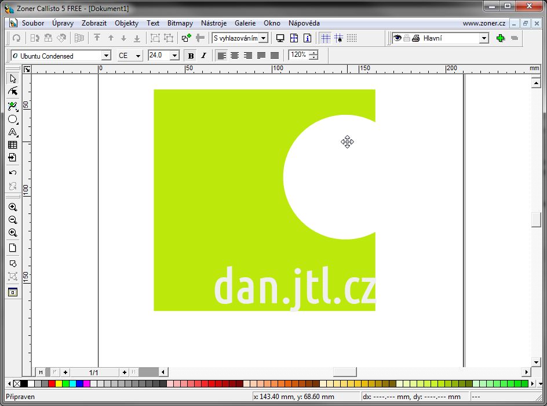Click the M master page button

coord(41,372)
